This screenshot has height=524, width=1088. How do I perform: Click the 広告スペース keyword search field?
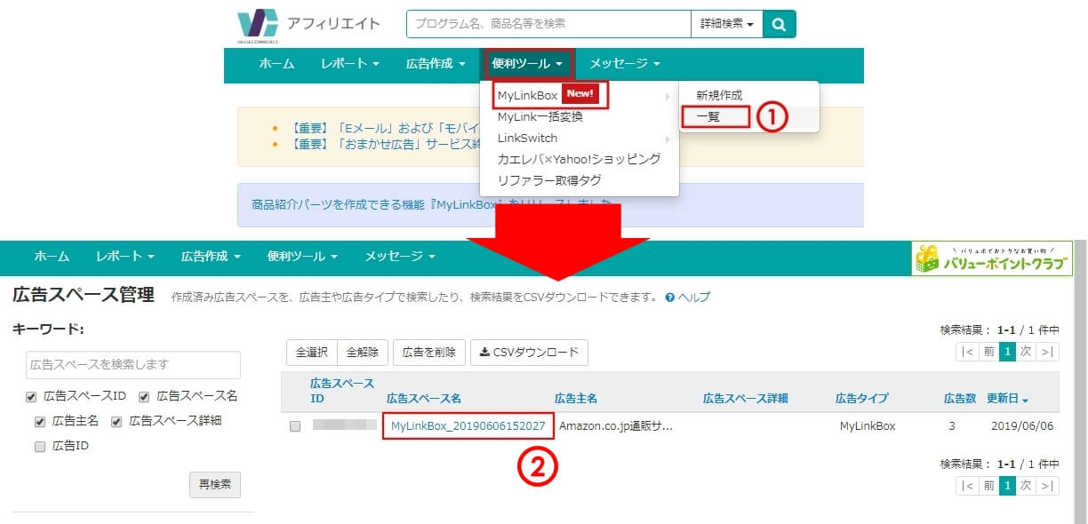[133, 365]
